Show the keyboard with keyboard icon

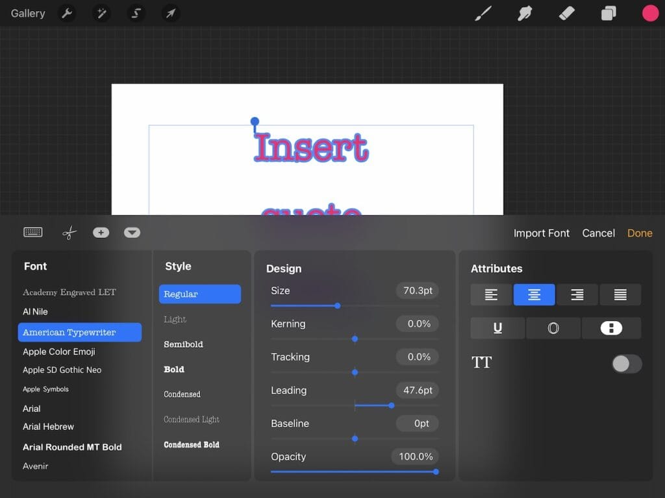point(33,232)
